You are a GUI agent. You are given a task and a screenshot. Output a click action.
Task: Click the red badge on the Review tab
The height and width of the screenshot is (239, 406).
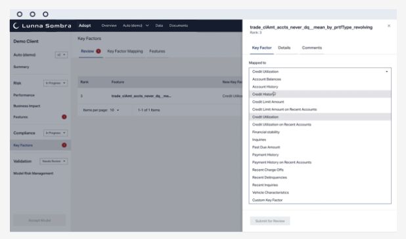99,51
